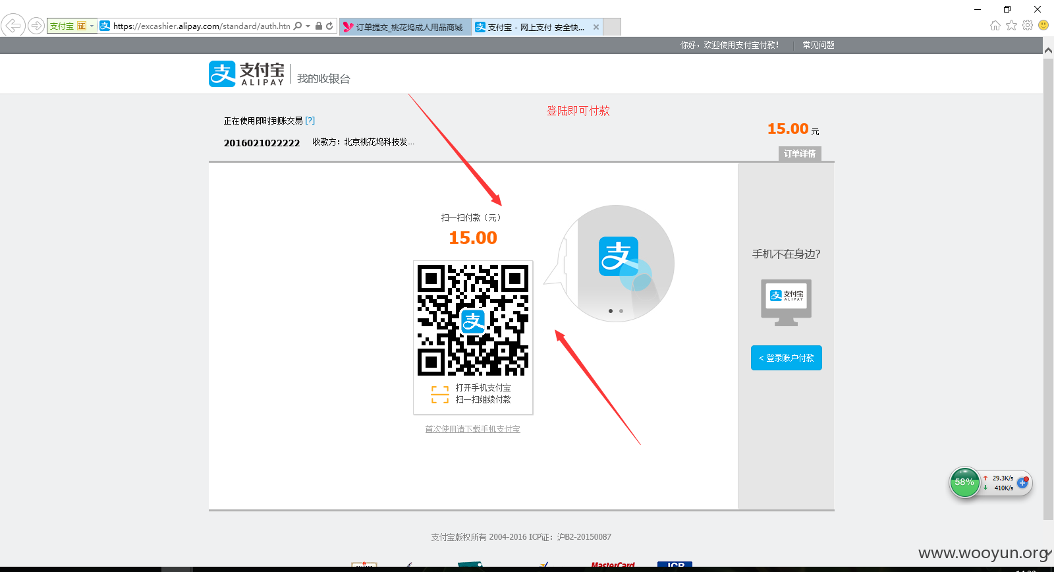
Task: Click the scrollbar up arrow
Action: tap(1048, 49)
